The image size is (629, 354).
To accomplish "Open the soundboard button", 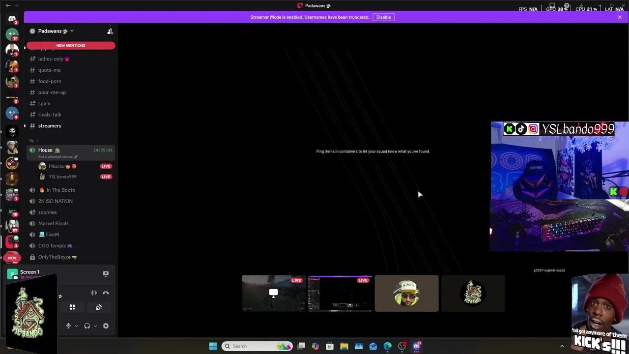I will [99, 307].
